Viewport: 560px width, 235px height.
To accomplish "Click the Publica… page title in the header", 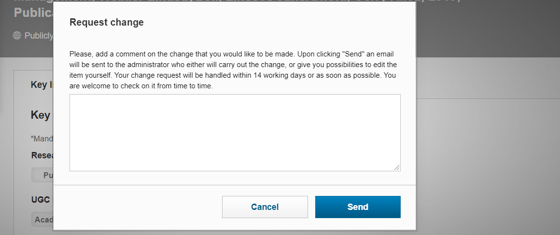I will [x=33, y=13].
